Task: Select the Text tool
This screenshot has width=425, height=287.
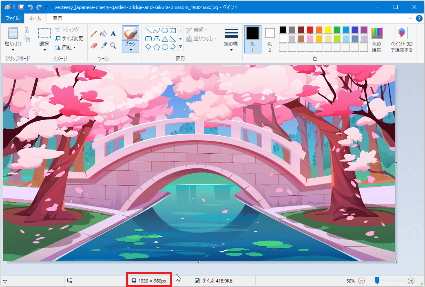Action: point(113,33)
